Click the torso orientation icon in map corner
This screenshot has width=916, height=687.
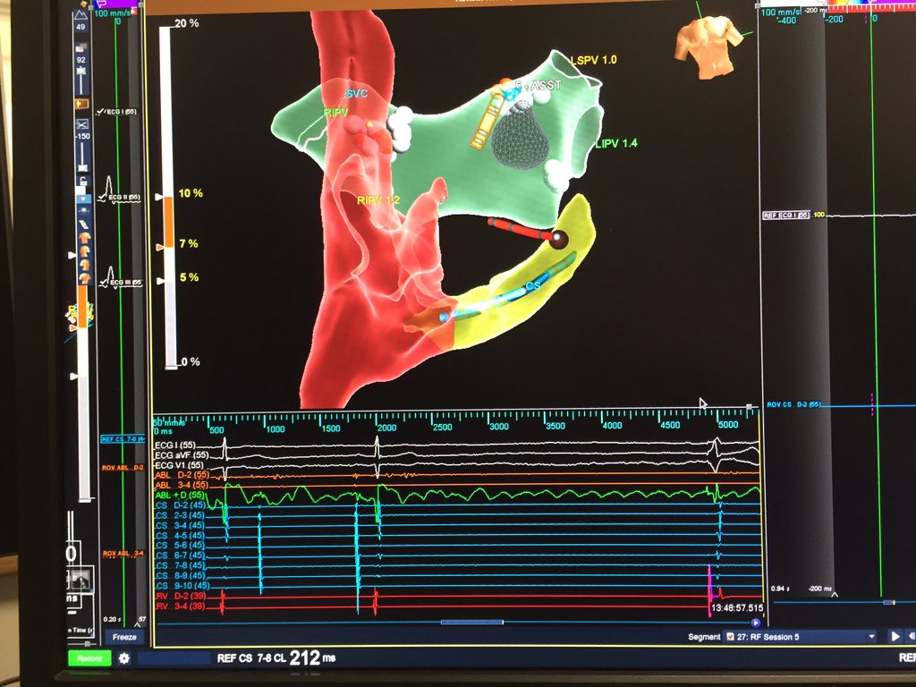(x=708, y=47)
